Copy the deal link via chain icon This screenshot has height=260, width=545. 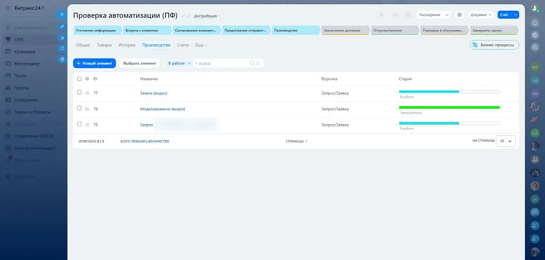(x=62, y=26)
